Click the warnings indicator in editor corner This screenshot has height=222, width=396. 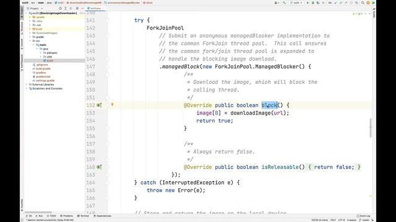click(x=358, y=14)
